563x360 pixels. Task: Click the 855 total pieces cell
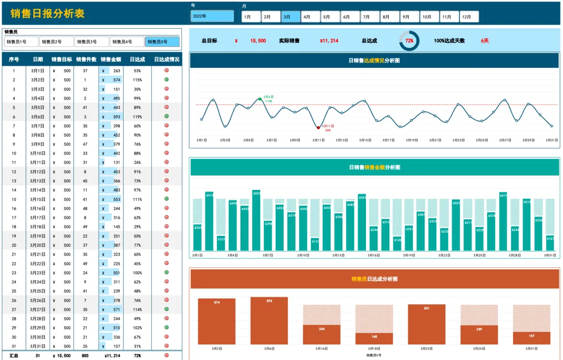tap(85, 356)
